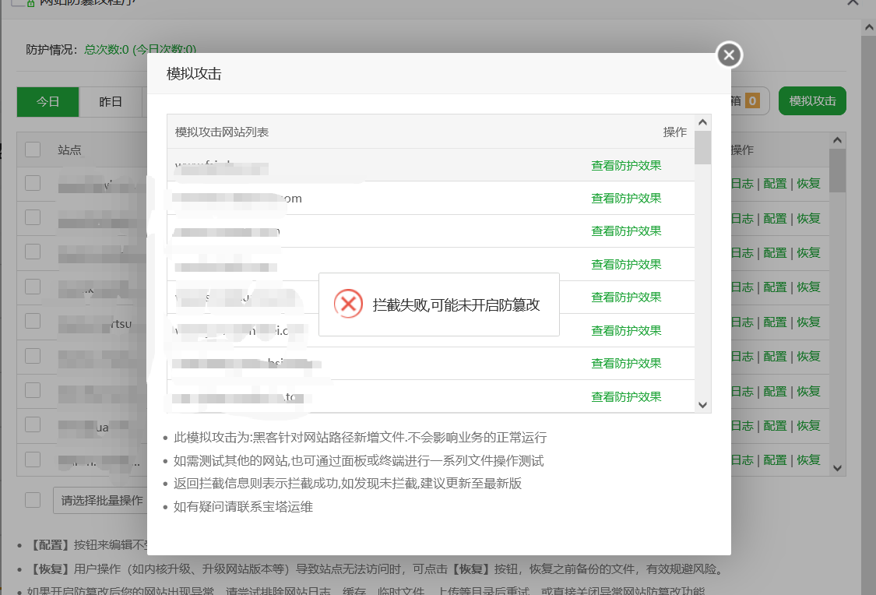Image resolution: width=876 pixels, height=595 pixels.
Task: Tick the checkbox of the fourth site row
Action: 33,287
